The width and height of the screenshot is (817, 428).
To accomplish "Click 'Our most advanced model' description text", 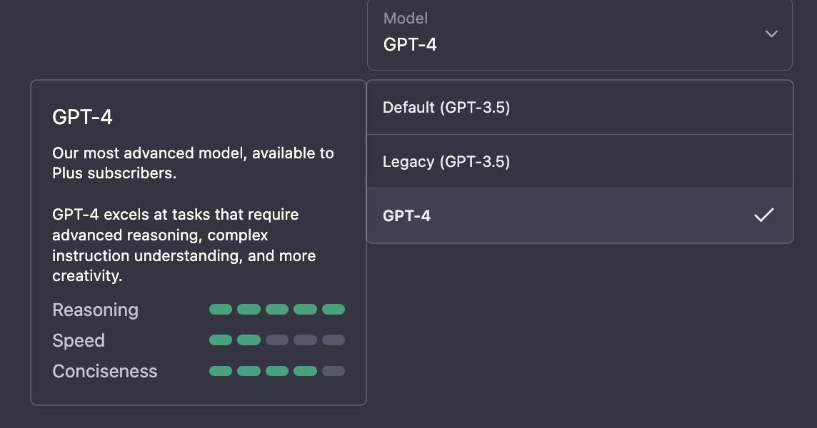I will (x=193, y=163).
